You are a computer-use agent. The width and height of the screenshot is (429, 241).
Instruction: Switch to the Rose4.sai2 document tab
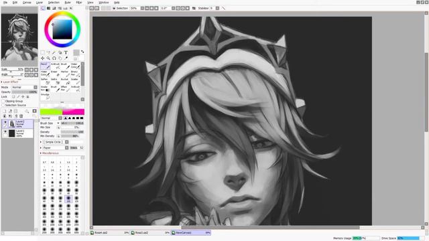point(110,233)
